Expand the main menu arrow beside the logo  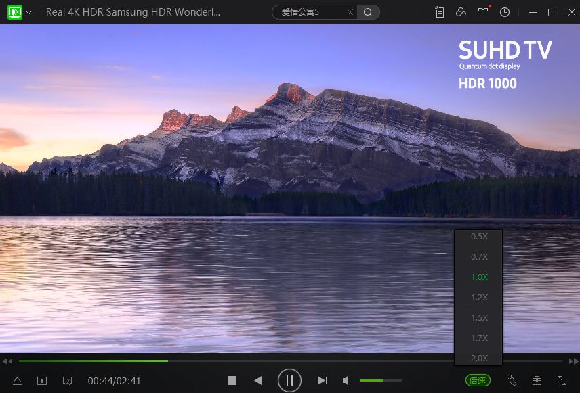tap(29, 13)
